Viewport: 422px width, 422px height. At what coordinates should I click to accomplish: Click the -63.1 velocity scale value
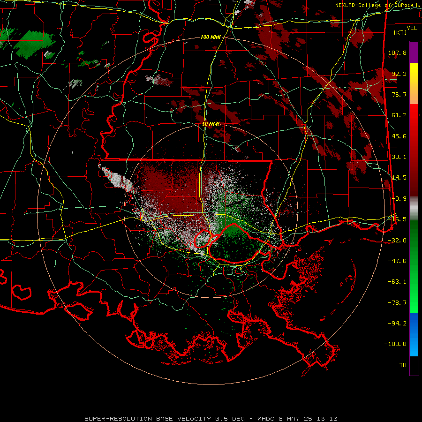(x=397, y=282)
